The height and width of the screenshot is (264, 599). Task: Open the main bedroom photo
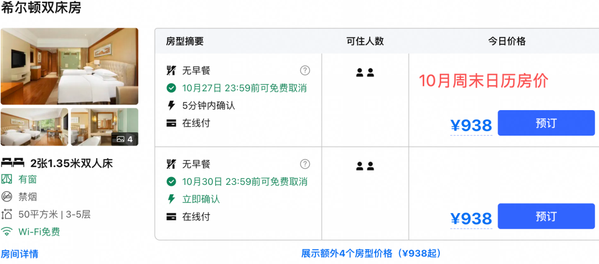click(69, 66)
